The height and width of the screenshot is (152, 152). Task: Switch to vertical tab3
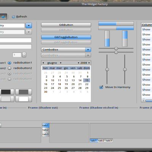tap(46, 134)
